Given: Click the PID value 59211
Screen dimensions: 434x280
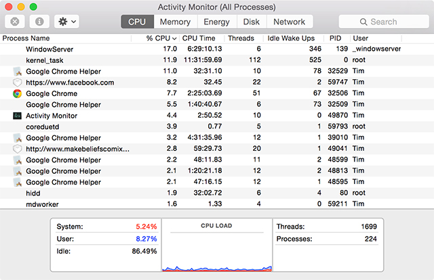Looking at the screenshot, I should [338, 204].
